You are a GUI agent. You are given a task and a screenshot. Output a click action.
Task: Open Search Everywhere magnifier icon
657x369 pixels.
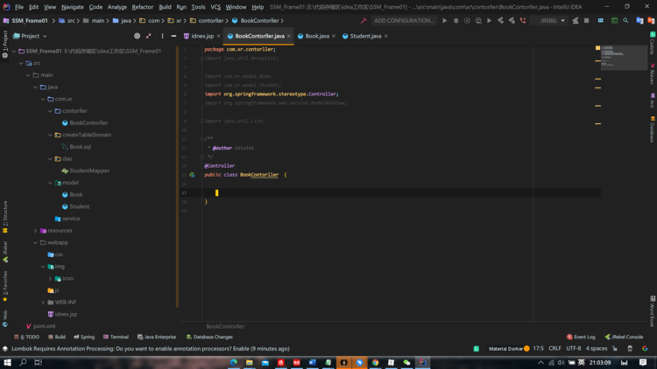(625, 20)
